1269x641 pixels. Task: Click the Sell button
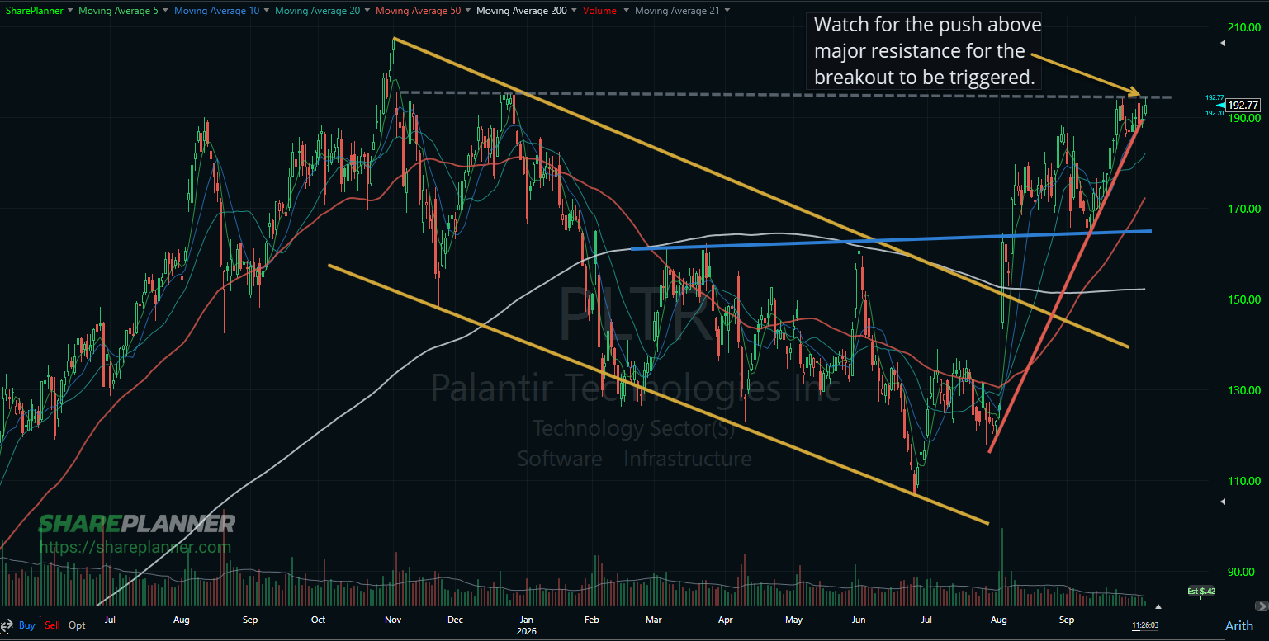click(x=53, y=625)
